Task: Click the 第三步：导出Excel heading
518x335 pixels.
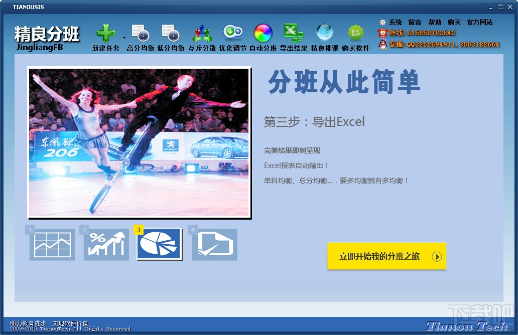Action: (314, 122)
